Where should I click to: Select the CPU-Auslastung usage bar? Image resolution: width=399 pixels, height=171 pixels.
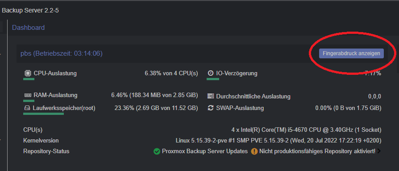tap(29, 79)
